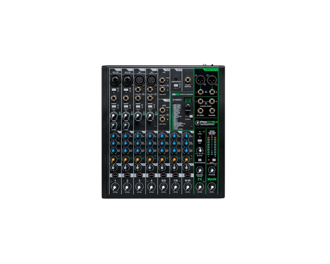Click the green FX preset number display
This screenshot has width=330, height=264.
click(x=188, y=100)
